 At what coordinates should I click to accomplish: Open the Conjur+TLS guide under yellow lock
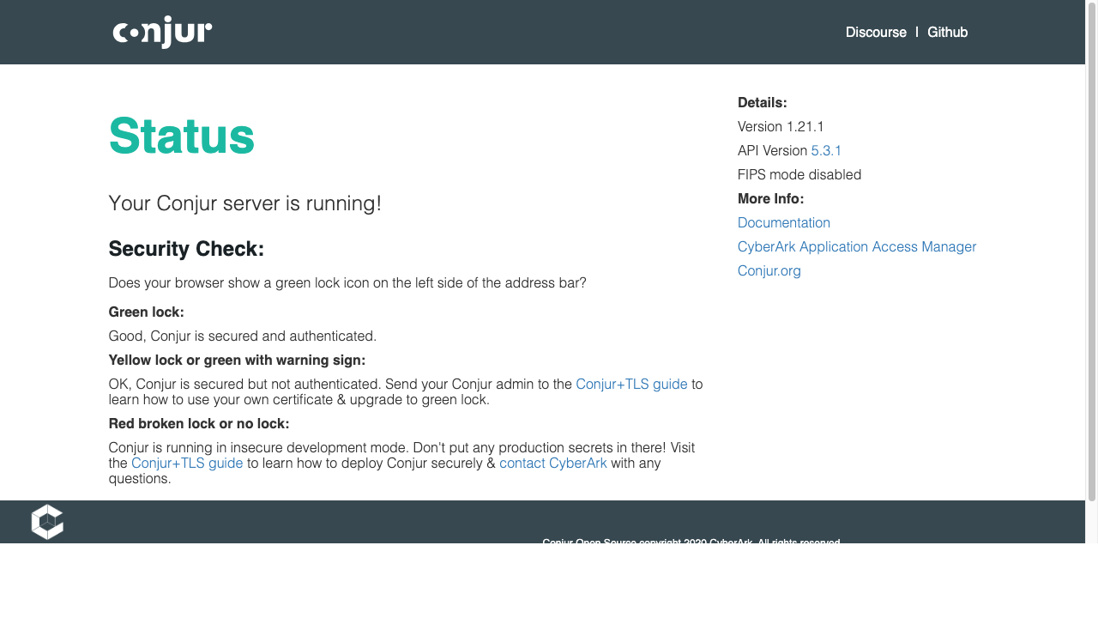click(x=632, y=384)
